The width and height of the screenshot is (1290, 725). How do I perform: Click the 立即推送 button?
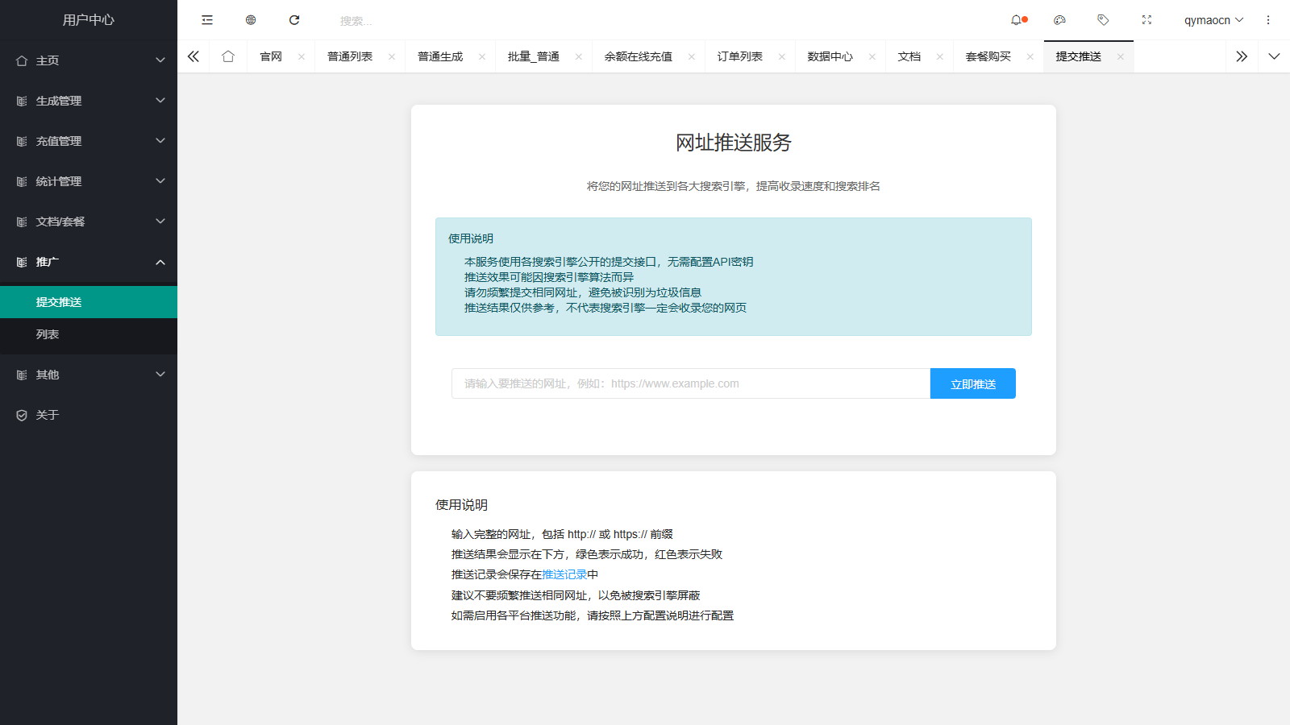972,383
